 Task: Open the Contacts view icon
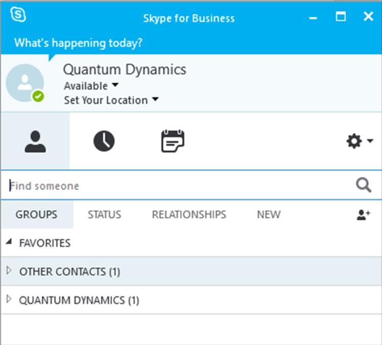click(35, 141)
